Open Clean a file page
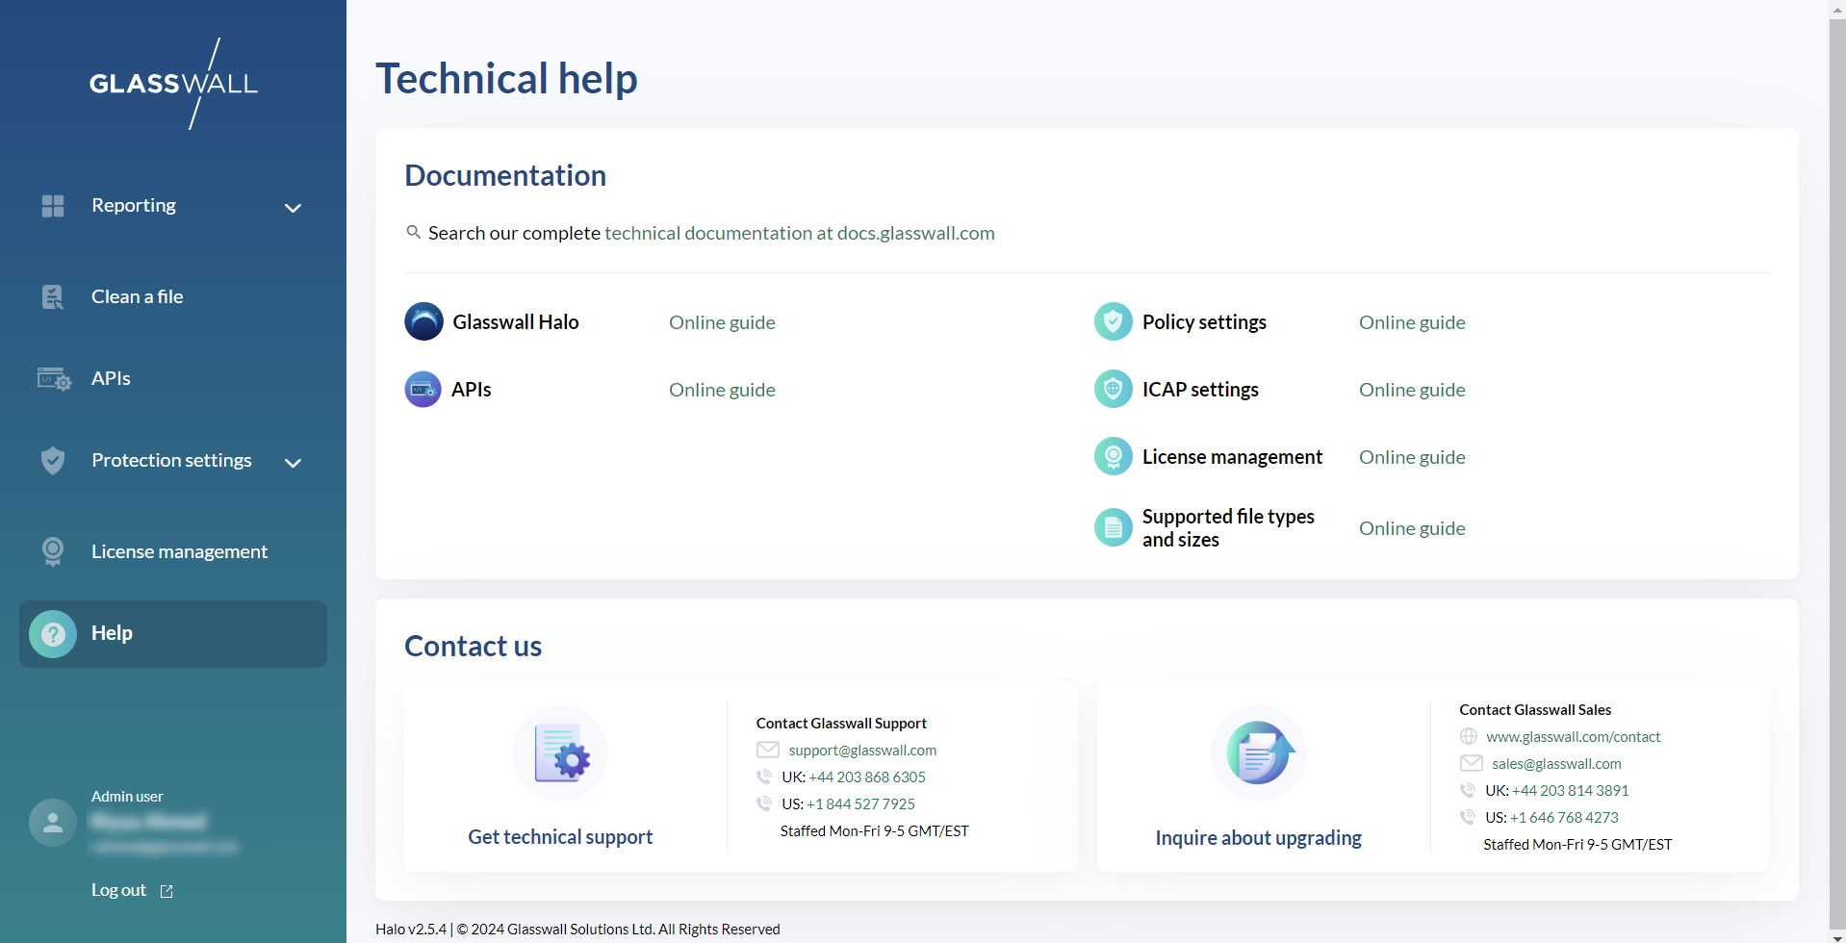 coord(138,296)
